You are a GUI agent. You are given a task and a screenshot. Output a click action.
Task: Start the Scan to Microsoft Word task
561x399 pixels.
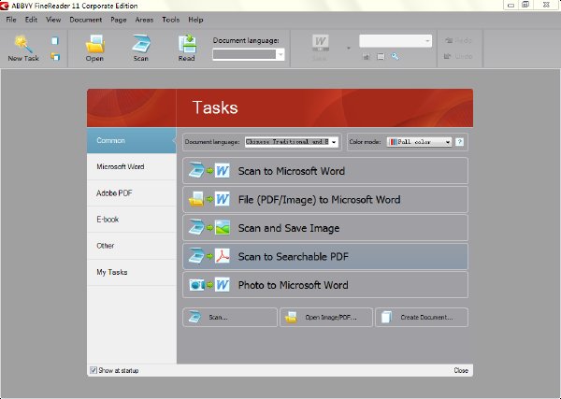tap(325, 171)
